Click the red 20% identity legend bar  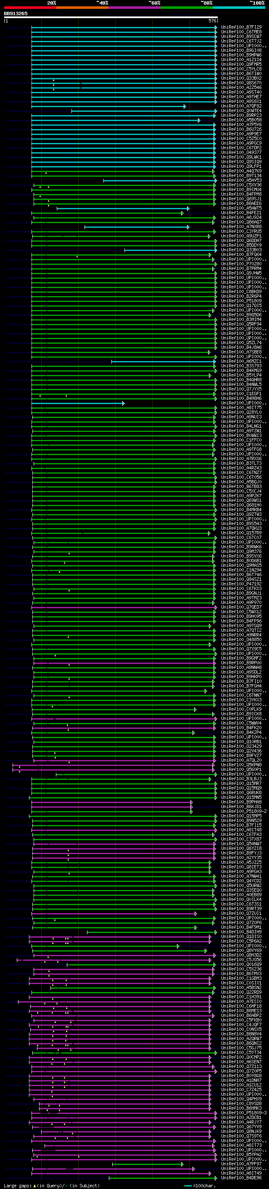point(30,8)
